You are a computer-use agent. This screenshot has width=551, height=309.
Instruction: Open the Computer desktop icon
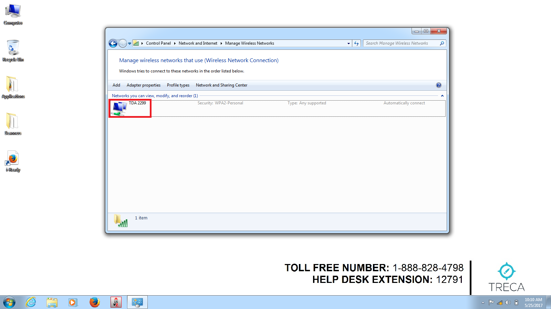[x=13, y=14]
